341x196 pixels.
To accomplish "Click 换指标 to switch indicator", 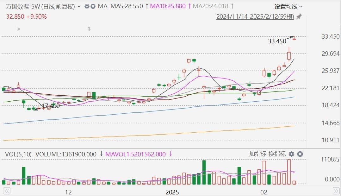I will 277,154.
